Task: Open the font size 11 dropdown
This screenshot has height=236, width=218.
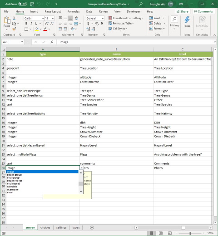Action: (53, 18)
